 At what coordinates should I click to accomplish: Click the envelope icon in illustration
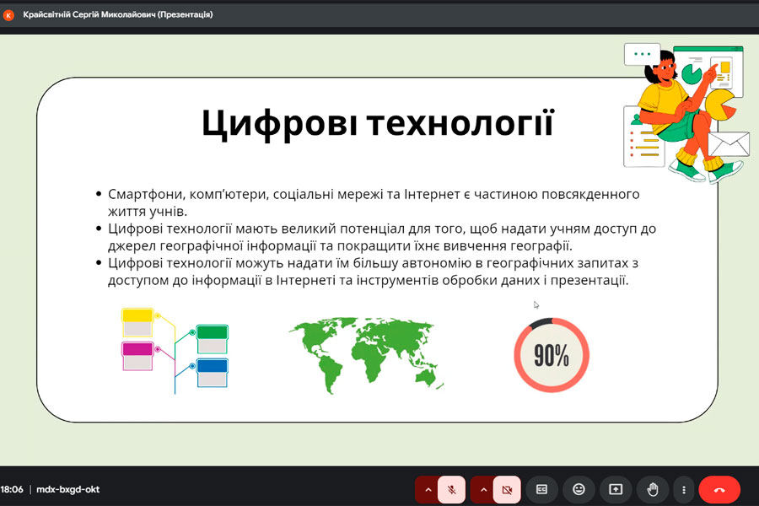click(x=729, y=143)
